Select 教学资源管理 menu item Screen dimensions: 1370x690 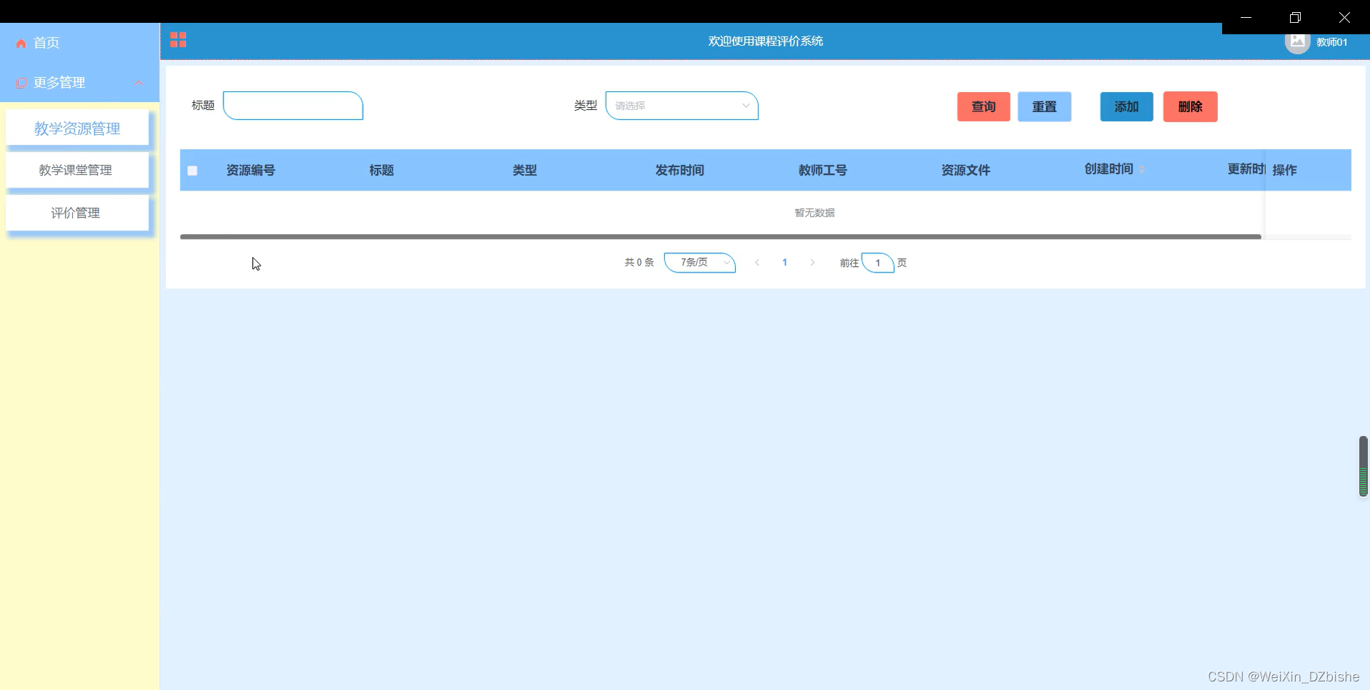point(77,128)
